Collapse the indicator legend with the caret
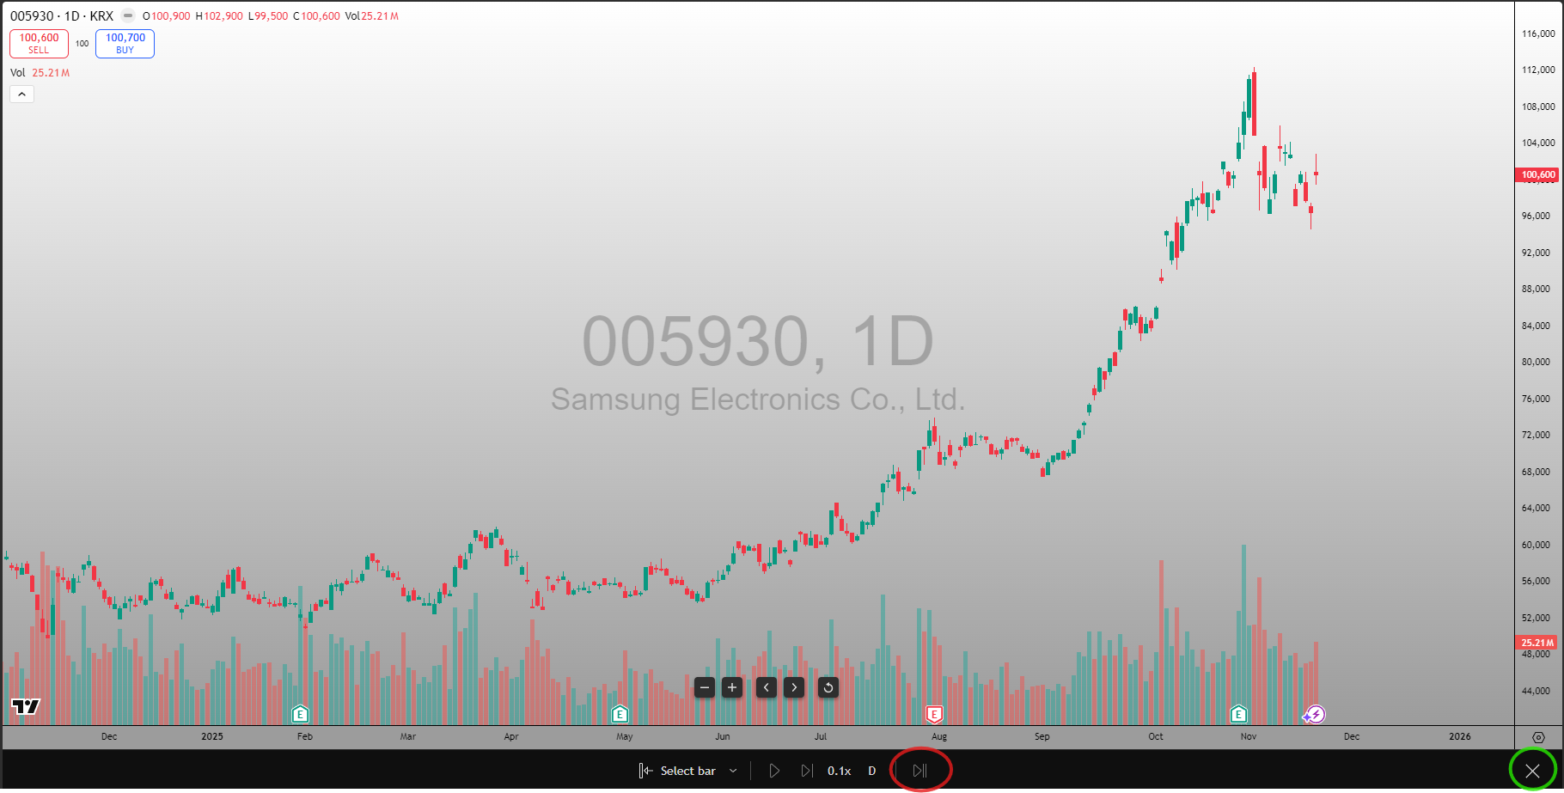This screenshot has width=1564, height=793. [x=21, y=94]
